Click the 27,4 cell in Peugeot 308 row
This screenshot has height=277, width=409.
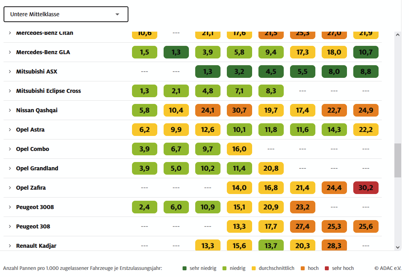pyautogui.click(x=303, y=226)
